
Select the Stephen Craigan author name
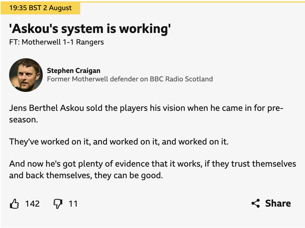click(x=73, y=71)
